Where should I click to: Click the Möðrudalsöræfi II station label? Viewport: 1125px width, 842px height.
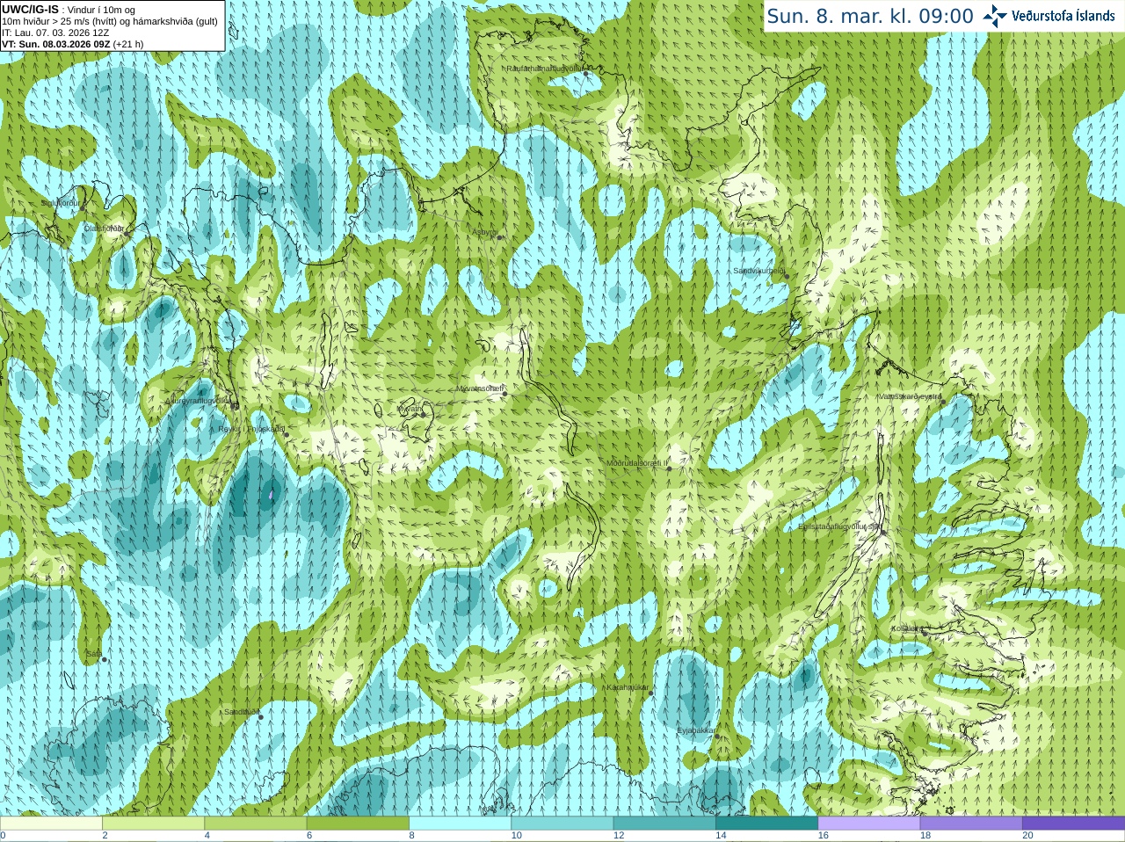[637, 463]
